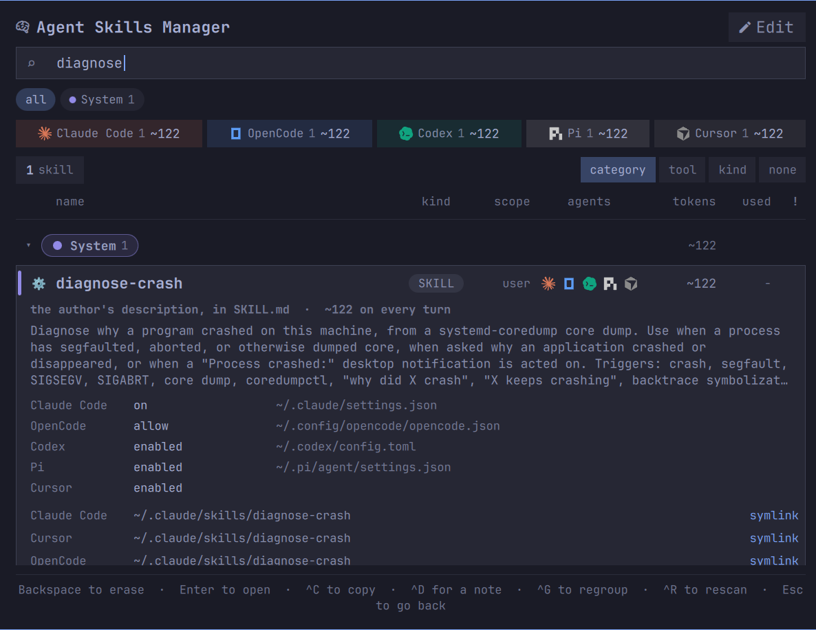Click the SKILL kind badge
Screen dimensions: 816x630
click(x=436, y=284)
